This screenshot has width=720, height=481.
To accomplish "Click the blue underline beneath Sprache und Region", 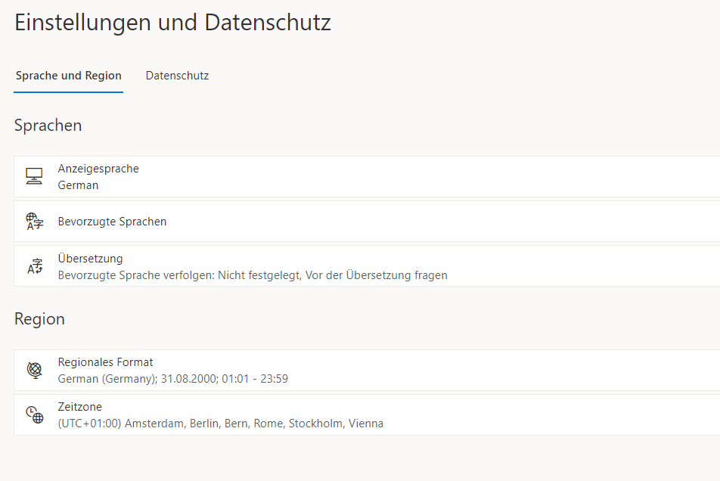I will coord(68,92).
